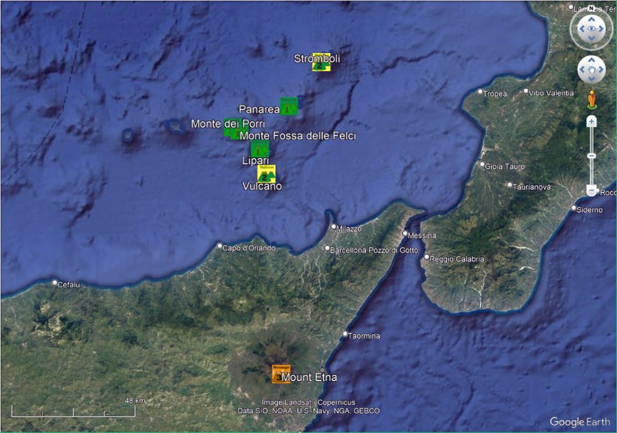
Task: Click the Cefalù place marker dot
Action: [x=55, y=283]
